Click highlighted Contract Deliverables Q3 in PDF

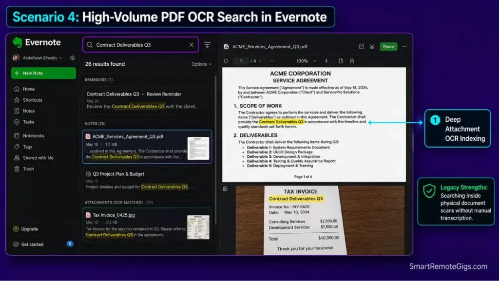281,122
